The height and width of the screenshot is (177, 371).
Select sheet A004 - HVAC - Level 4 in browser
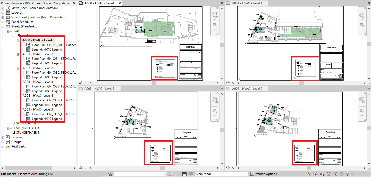coord(38,96)
